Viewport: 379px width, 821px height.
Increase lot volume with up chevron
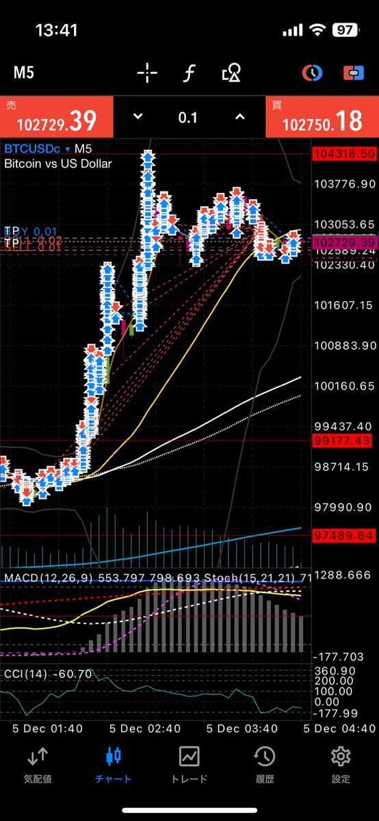(x=239, y=117)
